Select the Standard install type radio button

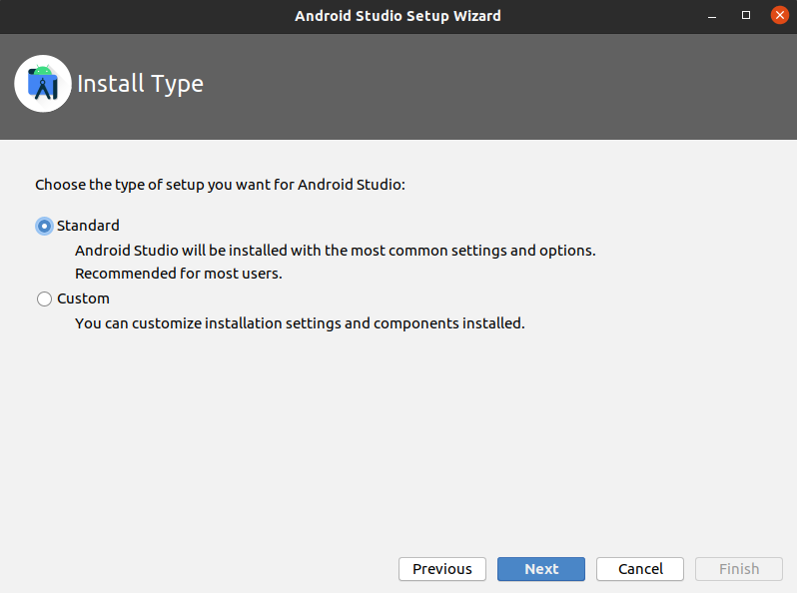coord(44,226)
